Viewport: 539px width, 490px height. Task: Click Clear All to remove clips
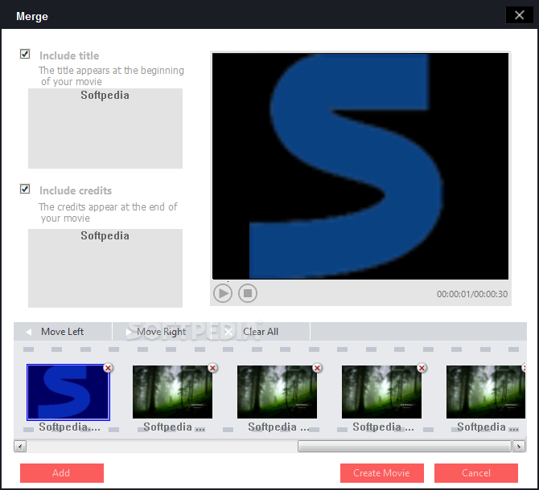click(260, 332)
